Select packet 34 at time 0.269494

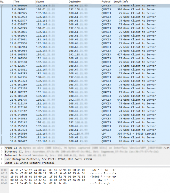click(85, 130)
